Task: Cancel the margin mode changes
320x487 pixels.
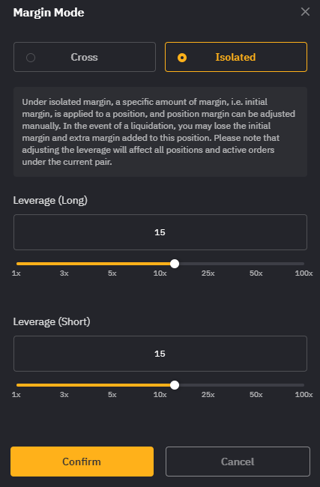Action: (x=238, y=462)
